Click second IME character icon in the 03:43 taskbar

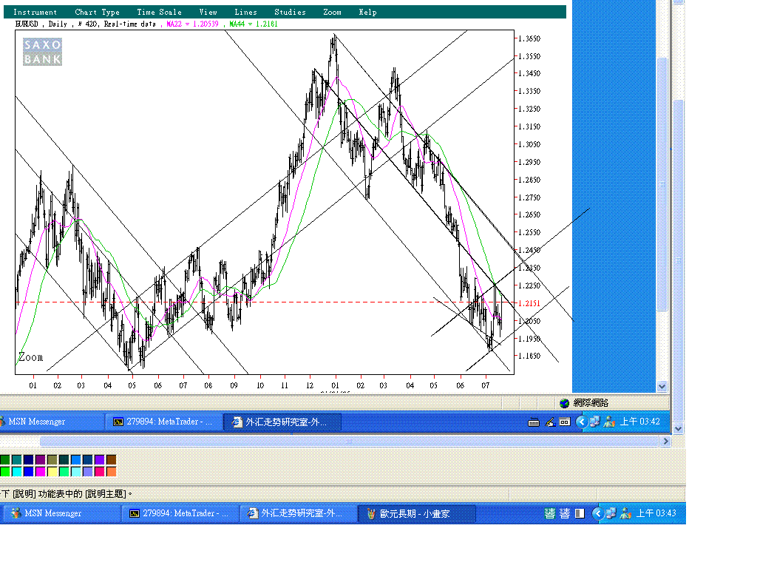tap(565, 513)
